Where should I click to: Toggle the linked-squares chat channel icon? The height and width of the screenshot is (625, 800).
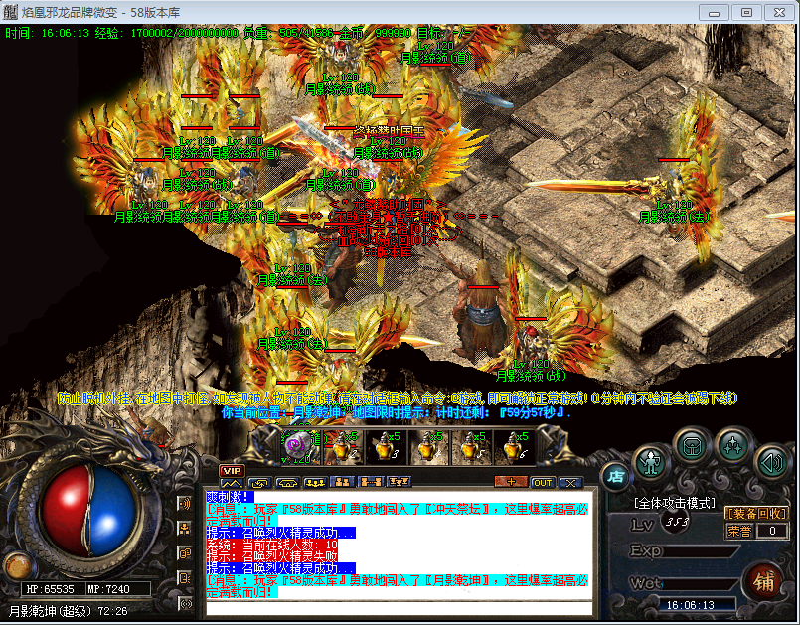184,553
